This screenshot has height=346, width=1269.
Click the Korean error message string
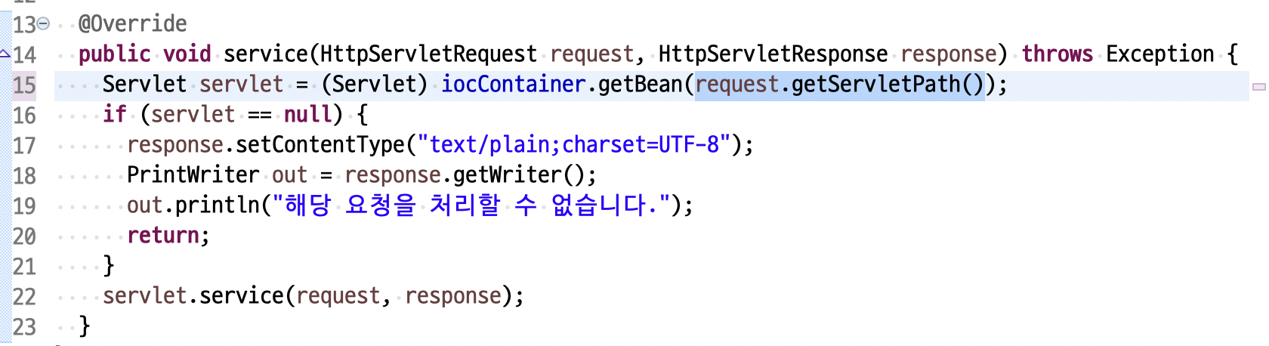coord(471,205)
